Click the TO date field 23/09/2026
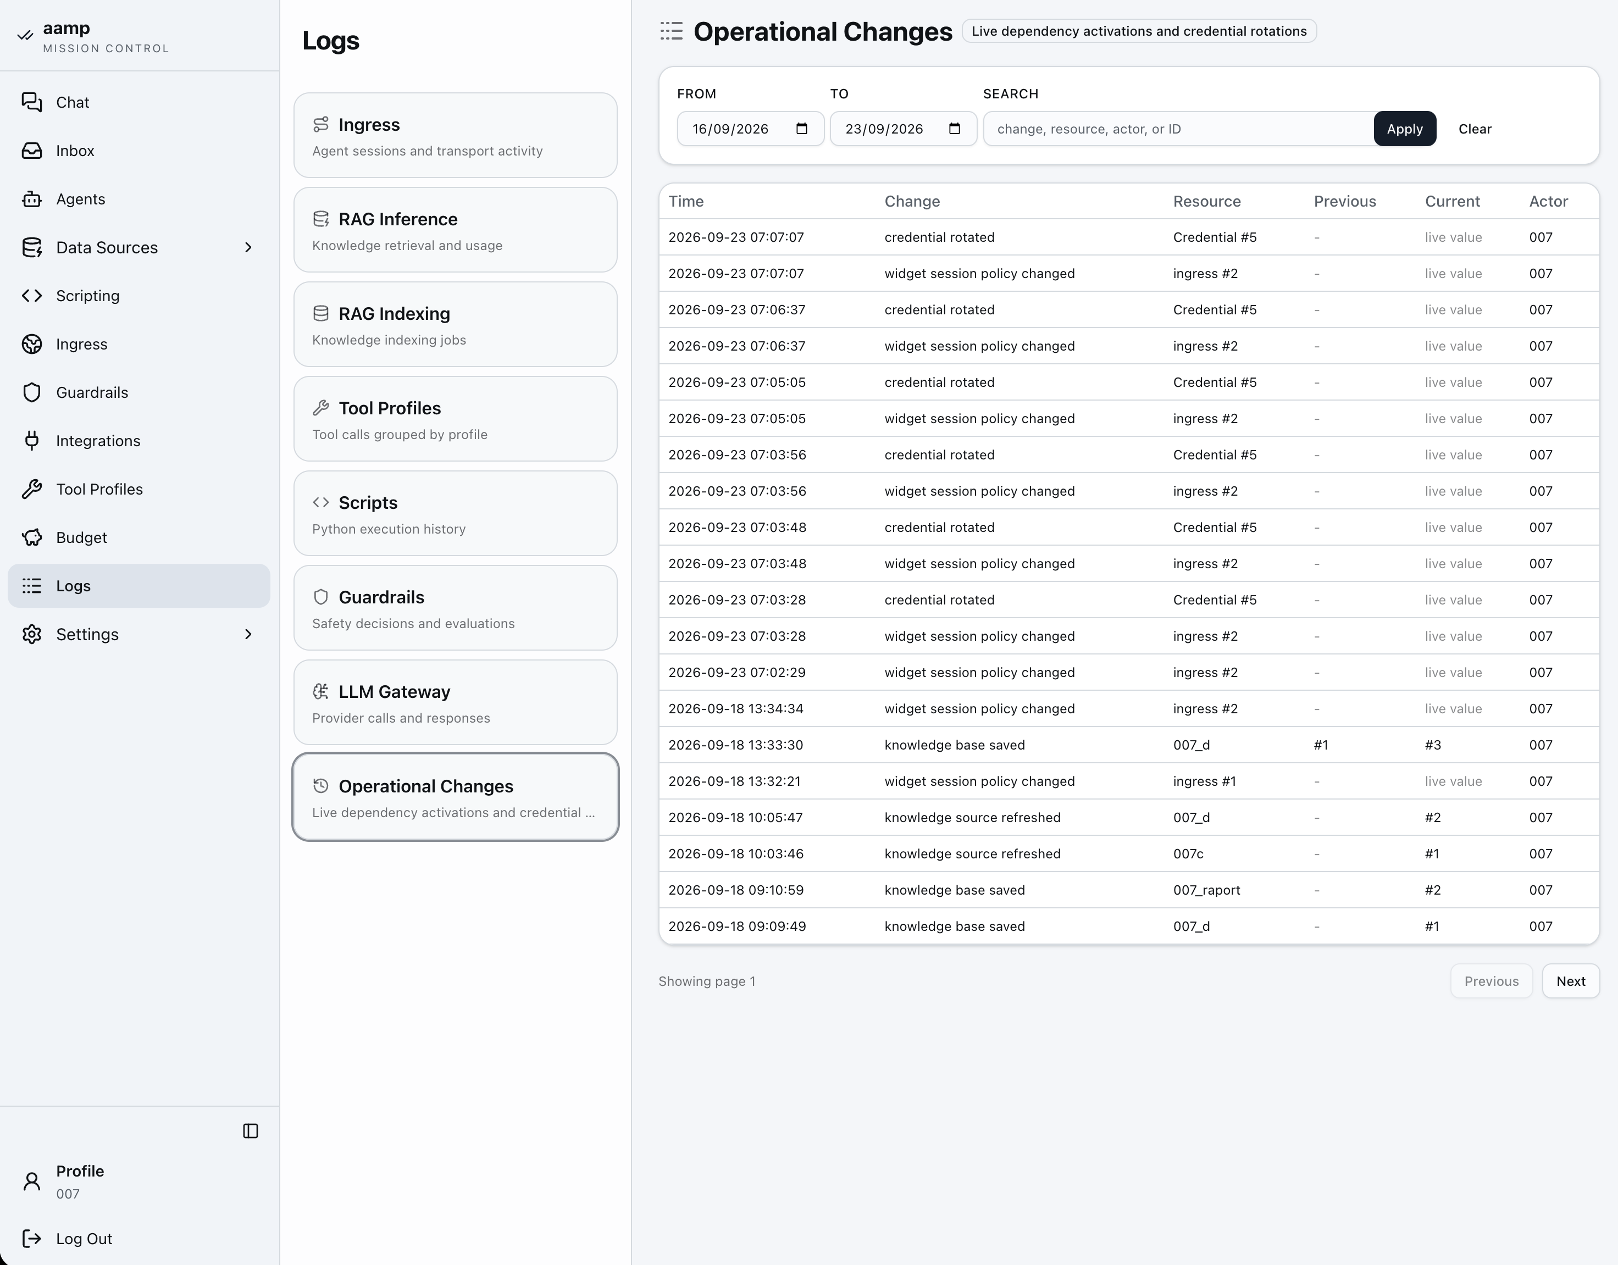The image size is (1618, 1265). click(x=903, y=129)
